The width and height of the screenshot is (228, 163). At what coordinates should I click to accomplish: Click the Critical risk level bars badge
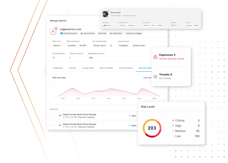pyautogui.click(x=106, y=25)
